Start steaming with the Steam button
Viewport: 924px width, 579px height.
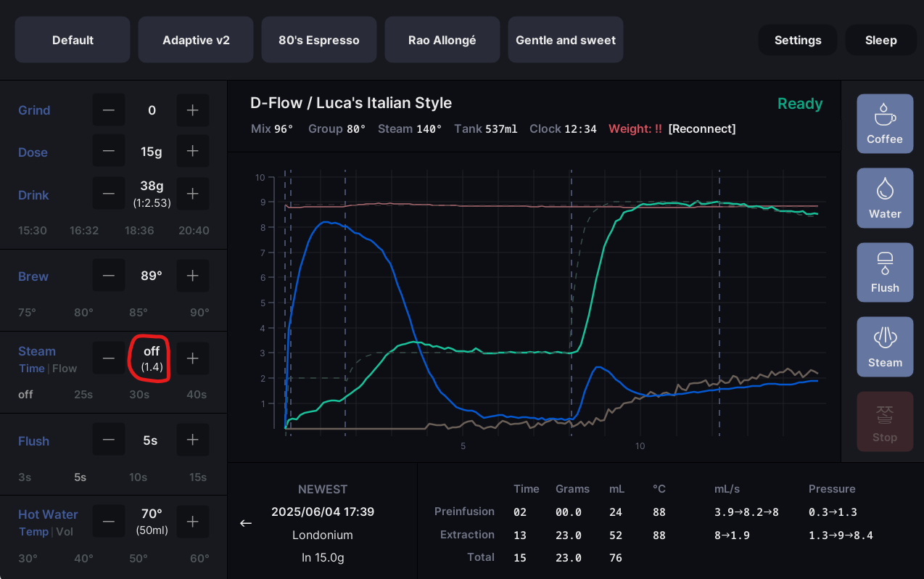click(x=885, y=347)
